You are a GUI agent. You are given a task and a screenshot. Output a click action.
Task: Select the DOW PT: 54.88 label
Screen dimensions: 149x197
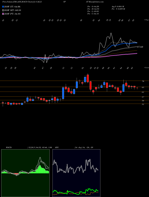pyautogui.click(x=12, y=14)
